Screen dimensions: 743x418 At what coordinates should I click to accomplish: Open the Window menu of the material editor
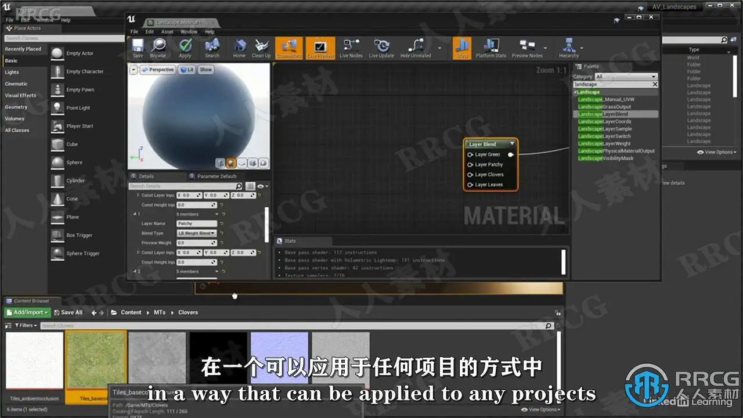189,31
